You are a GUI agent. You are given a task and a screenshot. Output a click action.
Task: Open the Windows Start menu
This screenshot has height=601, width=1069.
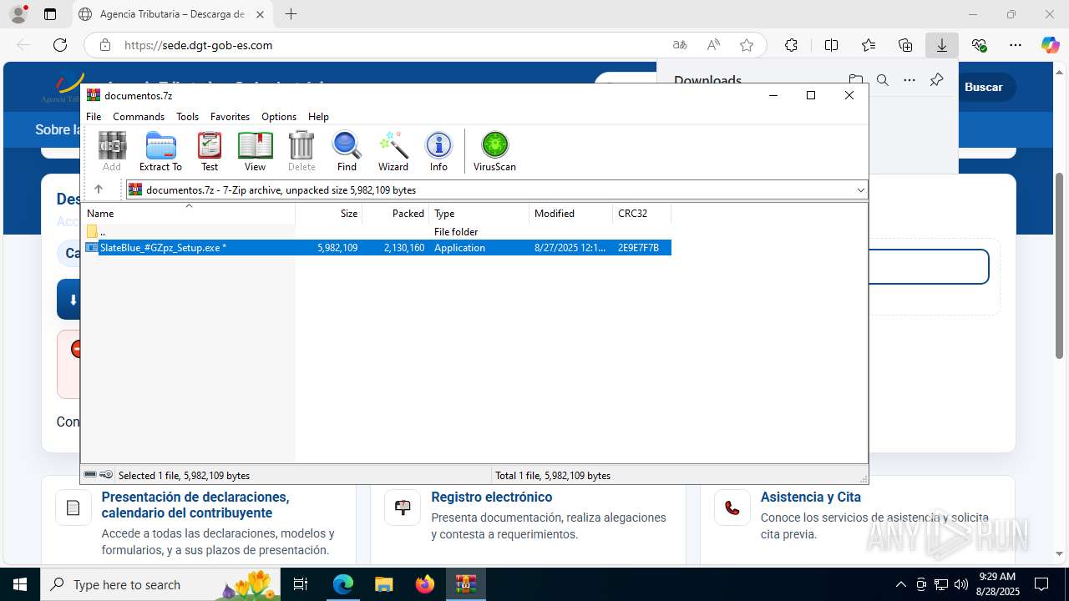point(20,584)
